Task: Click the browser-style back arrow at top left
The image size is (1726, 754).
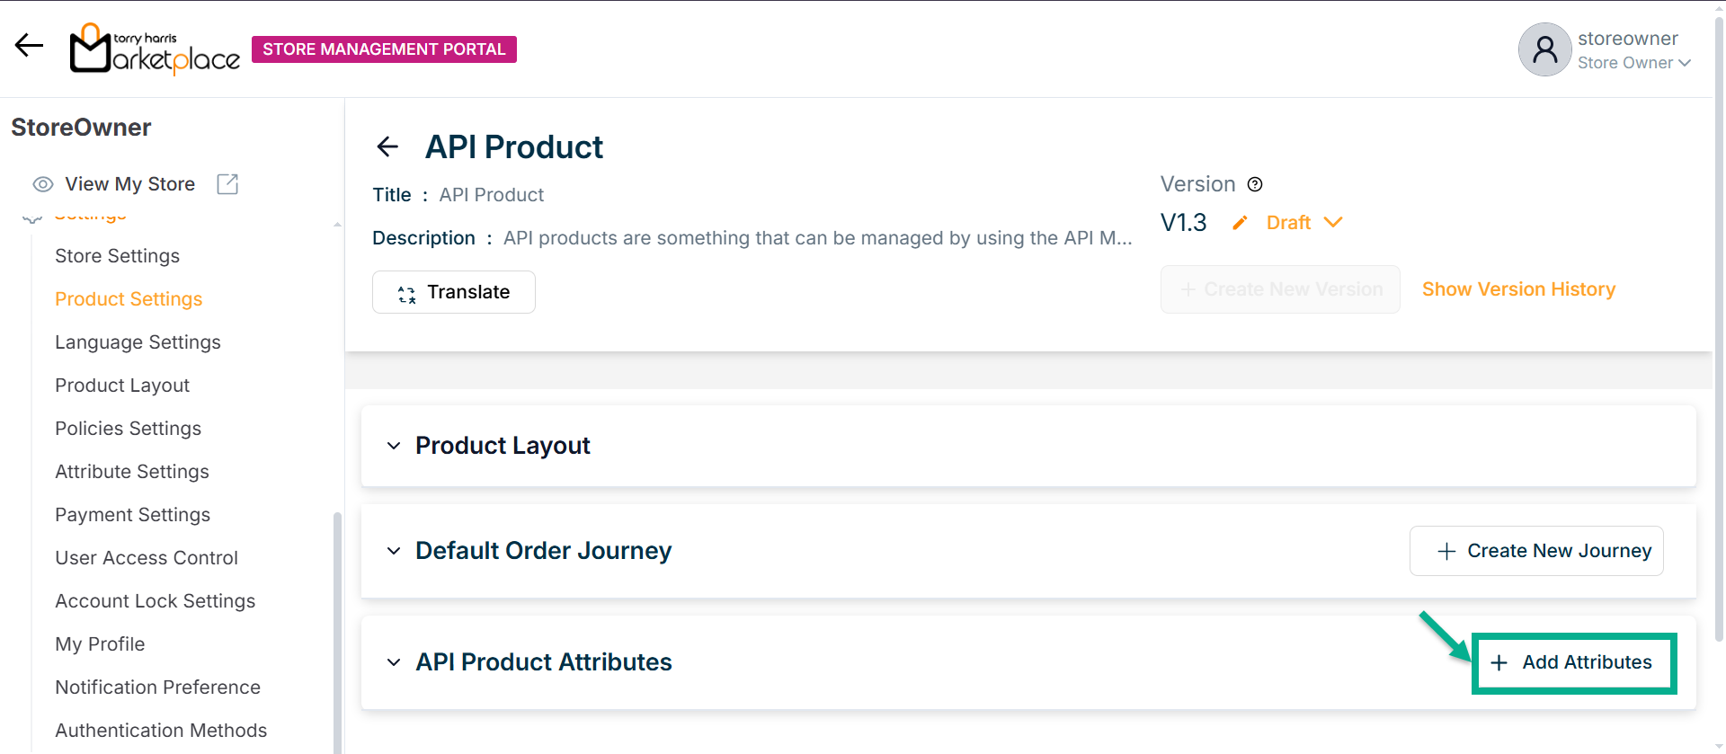Action: tap(29, 45)
